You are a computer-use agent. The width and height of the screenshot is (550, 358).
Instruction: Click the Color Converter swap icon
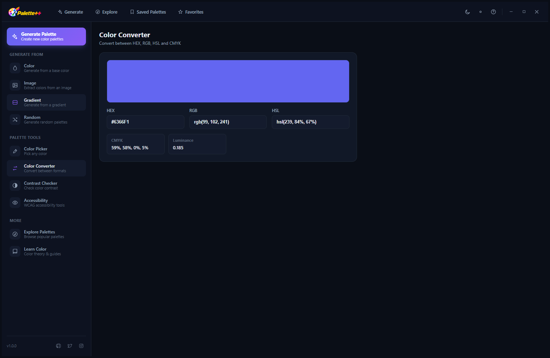[x=15, y=168]
